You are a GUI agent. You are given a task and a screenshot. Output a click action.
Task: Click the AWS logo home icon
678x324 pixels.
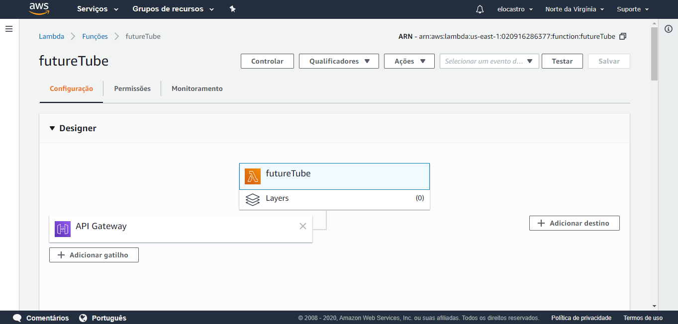pyautogui.click(x=39, y=9)
